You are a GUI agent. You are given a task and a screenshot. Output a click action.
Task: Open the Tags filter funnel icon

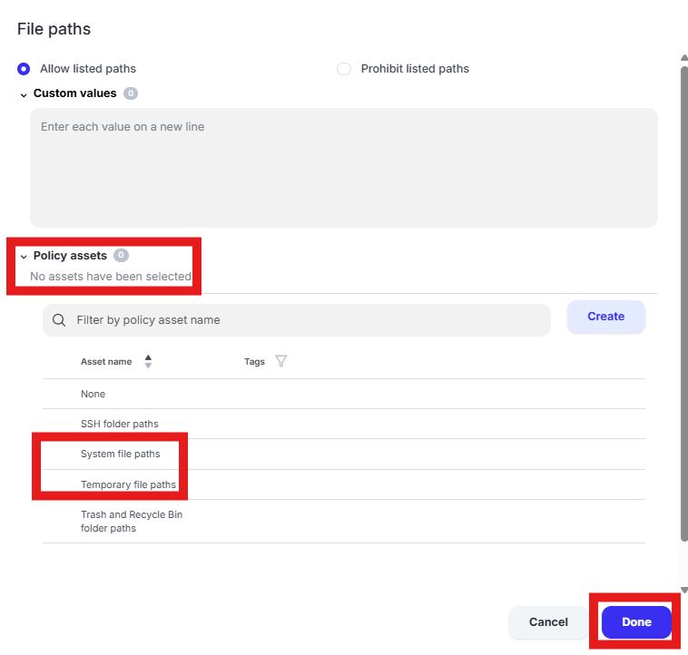click(281, 361)
